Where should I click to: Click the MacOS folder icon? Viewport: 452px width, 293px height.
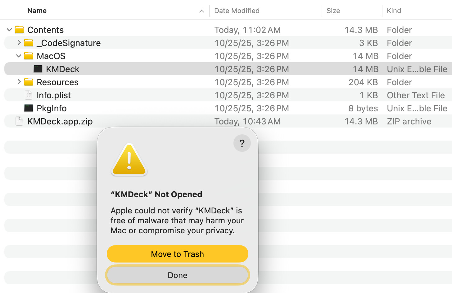pos(29,56)
